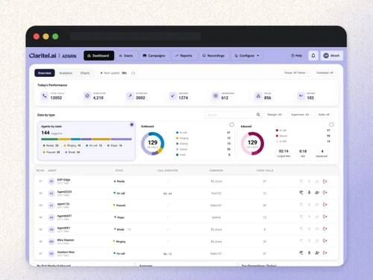Viewport: 373px width, 280px height.
Task: Click the Outbound donut chart
Action: pos(153,143)
